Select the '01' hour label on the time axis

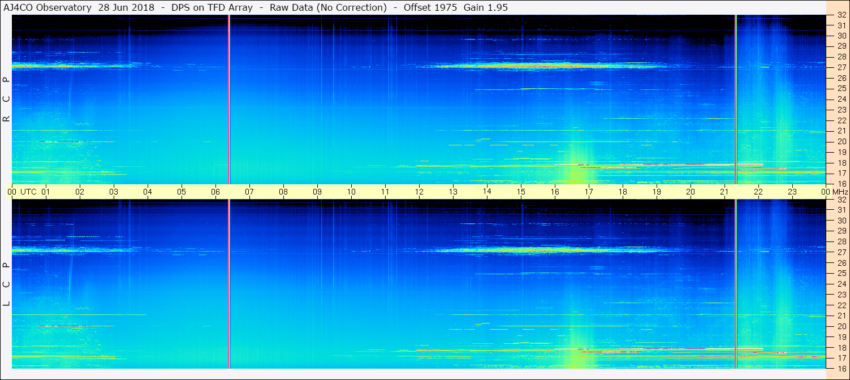pyautogui.click(x=46, y=192)
